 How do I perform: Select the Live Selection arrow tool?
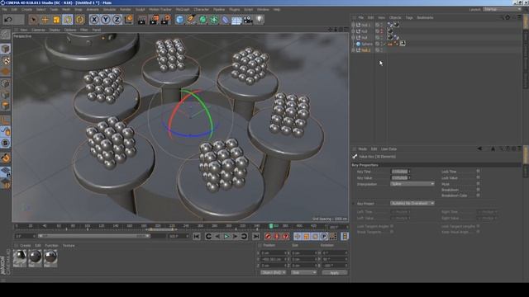tap(33, 20)
